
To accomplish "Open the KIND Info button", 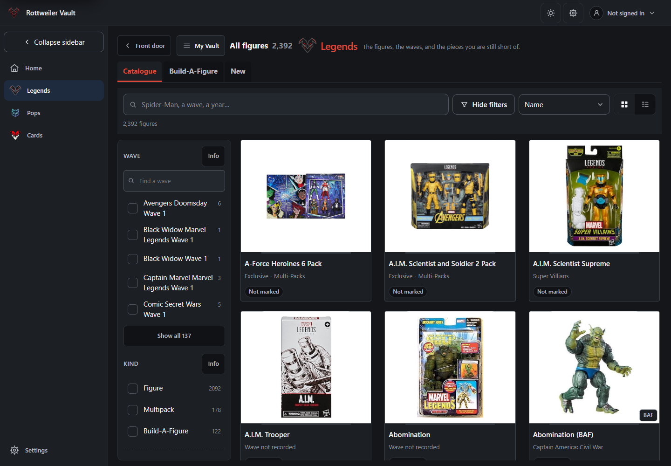I will (213, 364).
